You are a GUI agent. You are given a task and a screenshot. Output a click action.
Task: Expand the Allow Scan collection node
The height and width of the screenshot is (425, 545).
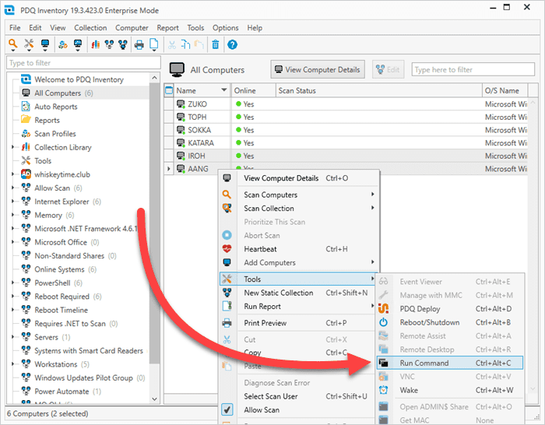12,188
